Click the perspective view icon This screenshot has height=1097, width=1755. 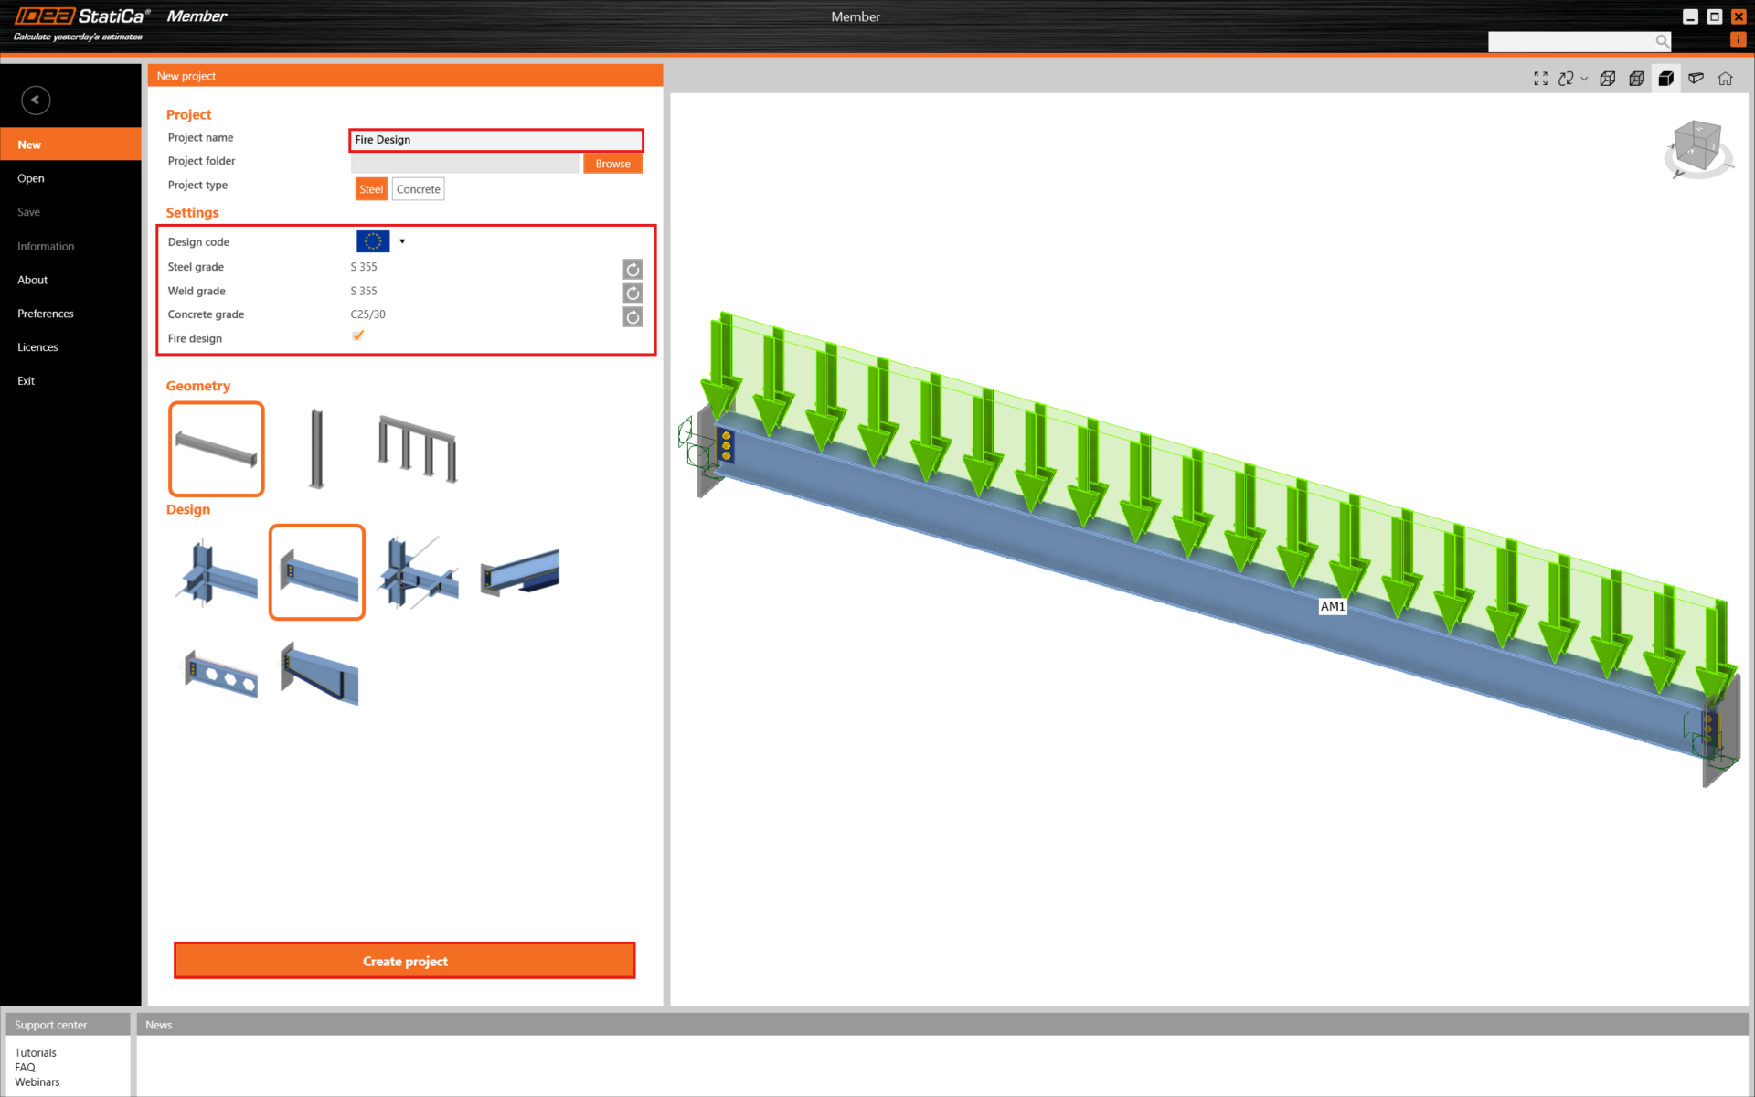[1696, 79]
